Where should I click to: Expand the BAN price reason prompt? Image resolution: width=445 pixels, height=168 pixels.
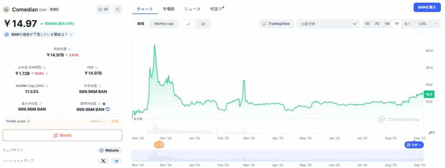(x=39, y=35)
